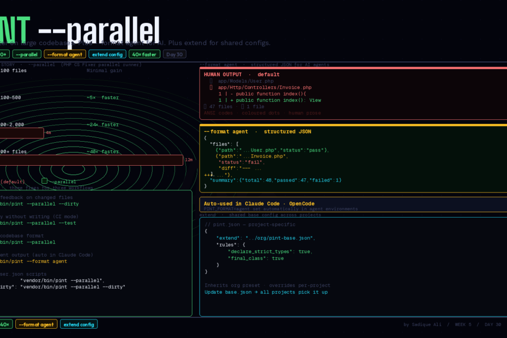Click the '--format agent · structured JSON' heading
Image resolution: width=507 pixels, height=338 pixels.
[x=257, y=131]
